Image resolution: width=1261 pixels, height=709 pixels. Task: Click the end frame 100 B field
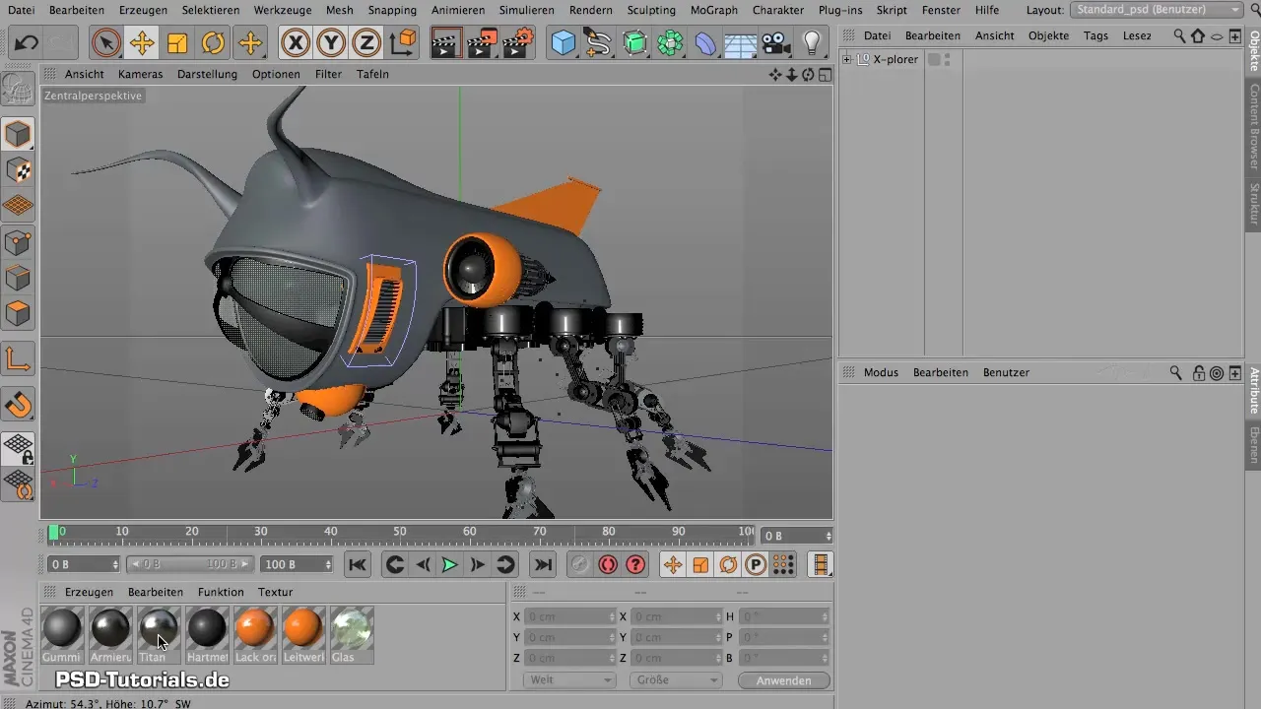tap(299, 564)
